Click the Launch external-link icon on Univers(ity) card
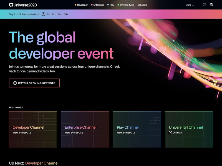This screenshot has height=166, width=222. [170, 132]
